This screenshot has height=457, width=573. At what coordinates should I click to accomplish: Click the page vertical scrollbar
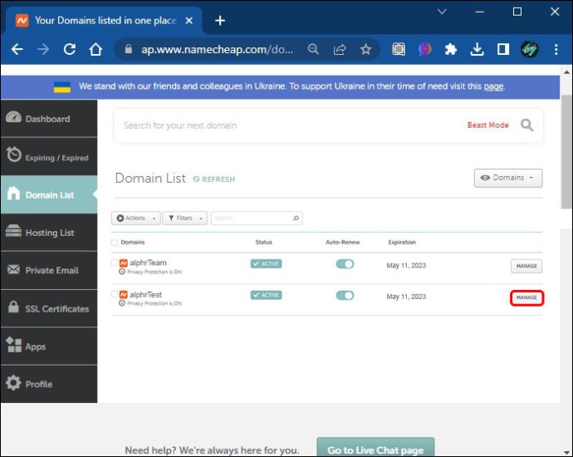[x=566, y=166]
